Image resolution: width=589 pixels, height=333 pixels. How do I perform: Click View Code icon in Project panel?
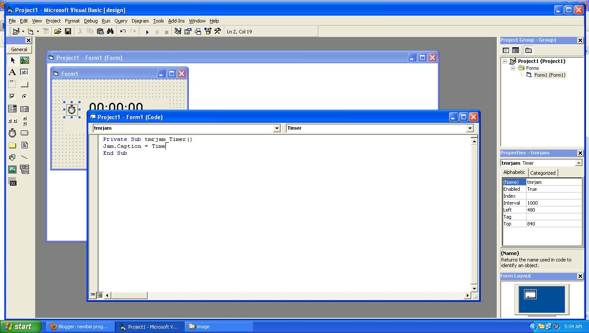pos(506,50)
